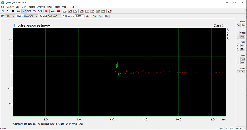247x130 pixels.
Task: Open the Help menu
Action: click(72, 7)
